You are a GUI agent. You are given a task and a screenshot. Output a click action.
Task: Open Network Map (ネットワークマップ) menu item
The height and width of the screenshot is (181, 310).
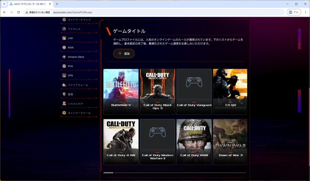click(x=79, y=20)
